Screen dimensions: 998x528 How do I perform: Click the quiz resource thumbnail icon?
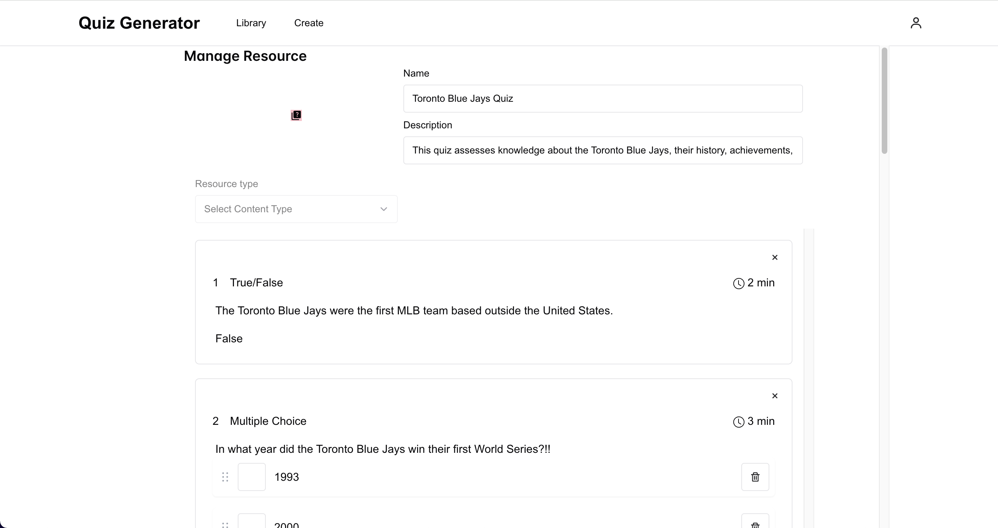(296, 115)
